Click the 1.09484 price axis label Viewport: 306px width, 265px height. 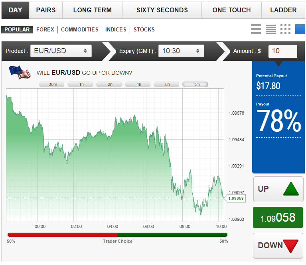click(236, 140)
